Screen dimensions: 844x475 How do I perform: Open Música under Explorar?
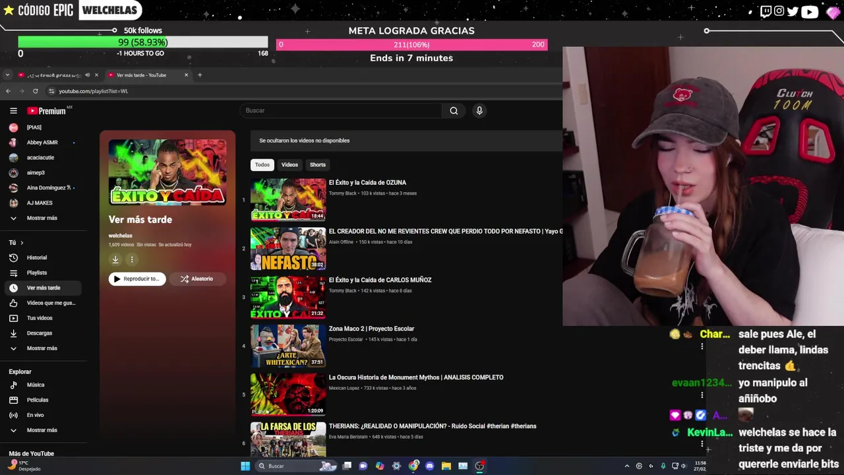43,385
